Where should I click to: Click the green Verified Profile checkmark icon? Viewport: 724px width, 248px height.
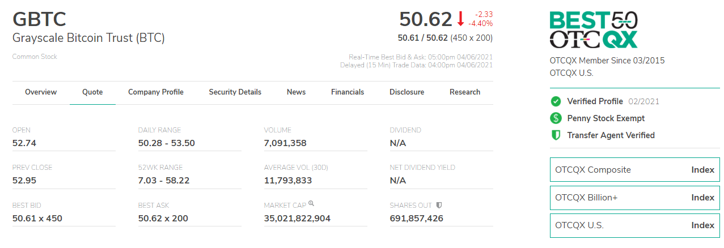[556, 101]
